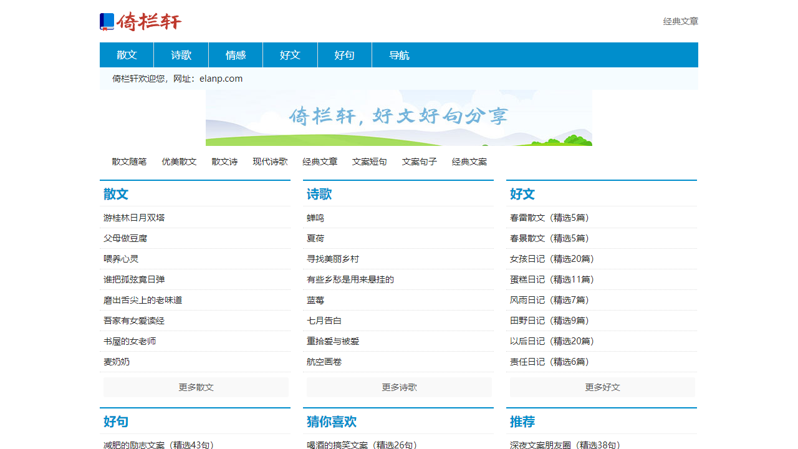Select the 散文随笔 category tab
The height and width of the screenshot is (449, 798).
(128, 161)
